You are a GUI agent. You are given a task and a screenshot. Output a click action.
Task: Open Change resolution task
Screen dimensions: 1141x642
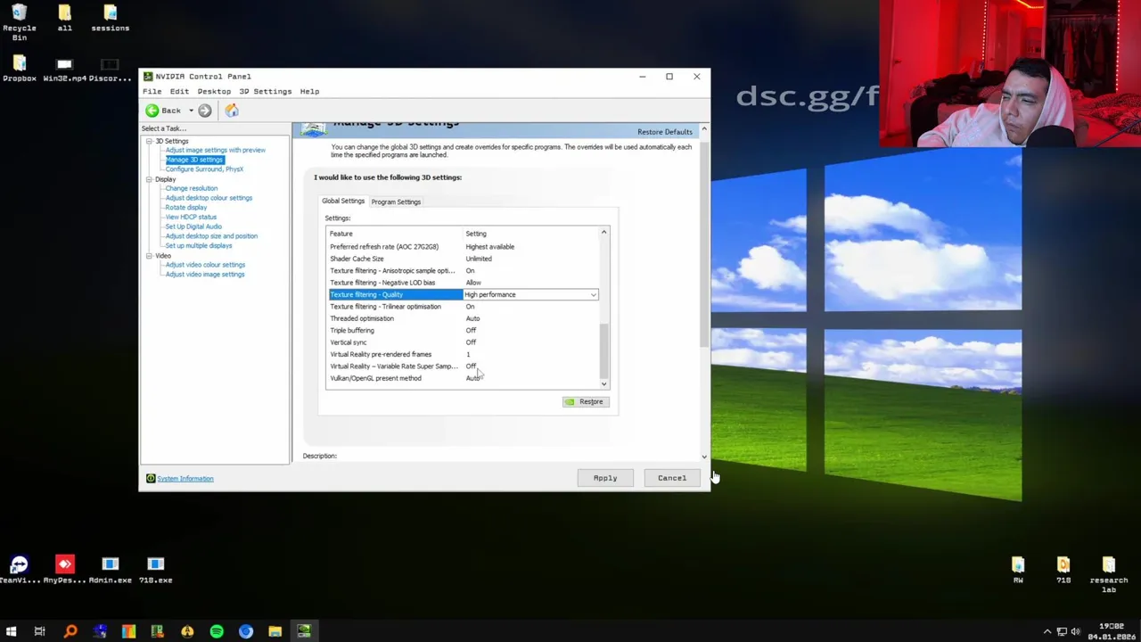(x=192, y=189)
